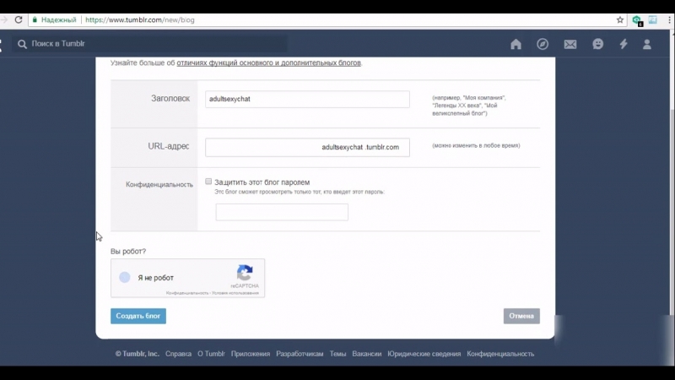Open the 'Справка' footer link
Viewport: 675px width, 380px height.
click(178, 354)
